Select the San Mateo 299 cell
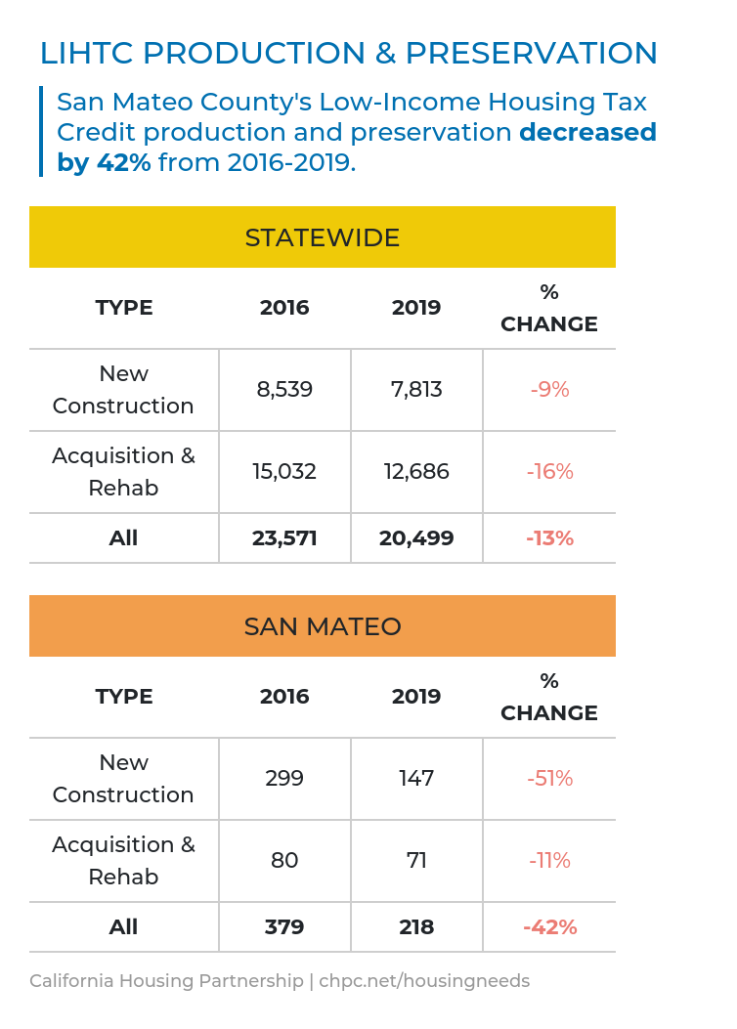Viewport: 737px width, 1029px height. click(x=284, y=779)
